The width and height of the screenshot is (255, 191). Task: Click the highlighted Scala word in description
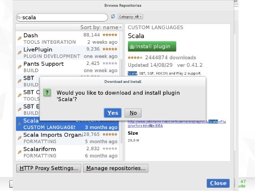tap(132, 73)
